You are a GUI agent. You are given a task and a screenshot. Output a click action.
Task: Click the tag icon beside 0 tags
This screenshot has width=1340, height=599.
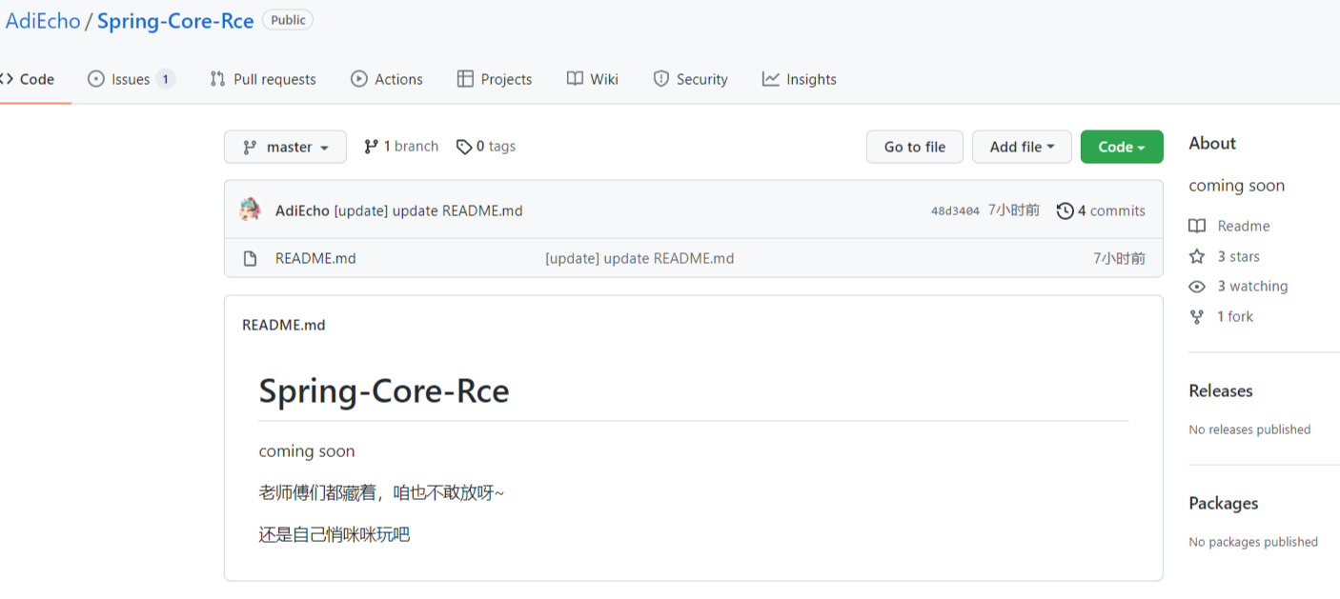464,147
